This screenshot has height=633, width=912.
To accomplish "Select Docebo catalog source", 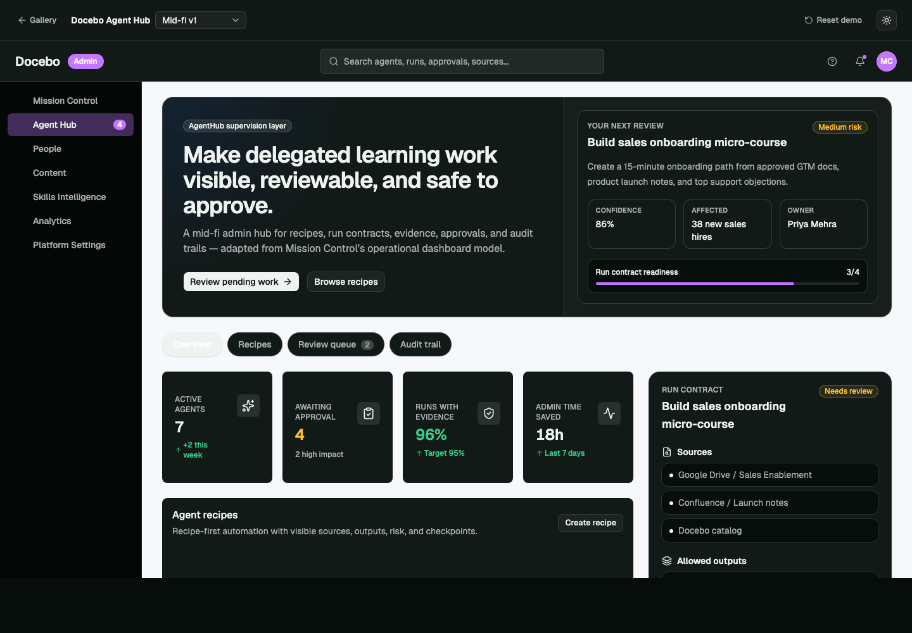I will point(770,530).
